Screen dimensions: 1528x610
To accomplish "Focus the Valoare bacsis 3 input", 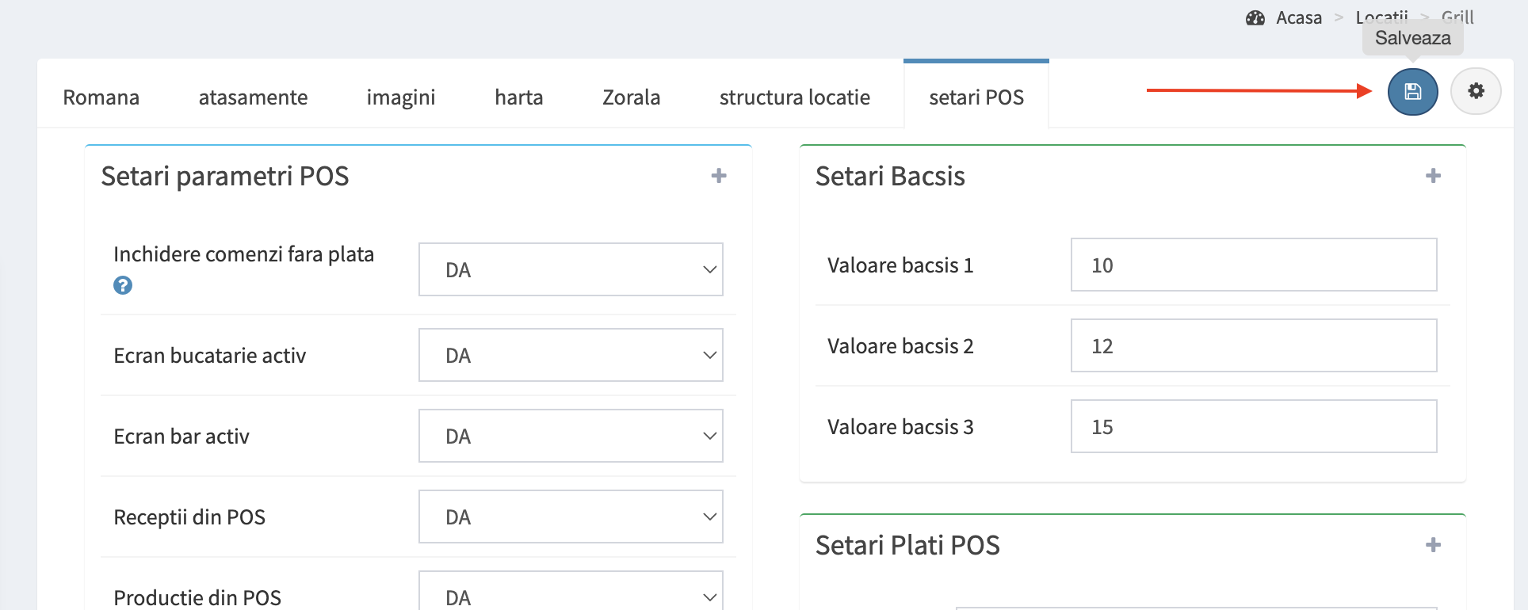I will pyautogui.click(x=1253, y=427).
